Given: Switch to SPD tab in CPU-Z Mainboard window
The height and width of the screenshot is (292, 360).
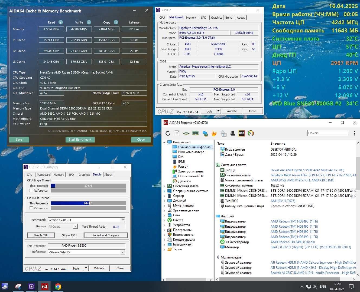Looking at the screenshot, I should (x=204, y=18).
